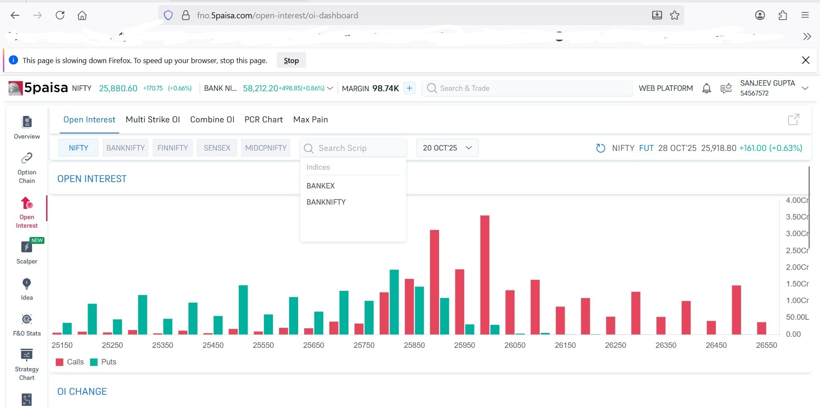Click the Idea lightbulb icon
The height and width of the screenshot is (408, 820).
(x=26, y=284)
